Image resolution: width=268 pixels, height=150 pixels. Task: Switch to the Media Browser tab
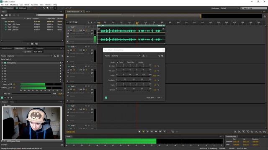tap(7, 48)
